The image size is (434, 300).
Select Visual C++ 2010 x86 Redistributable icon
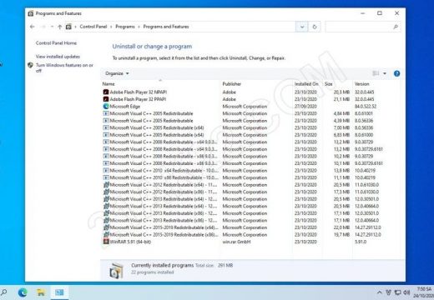tap(106, 177)
